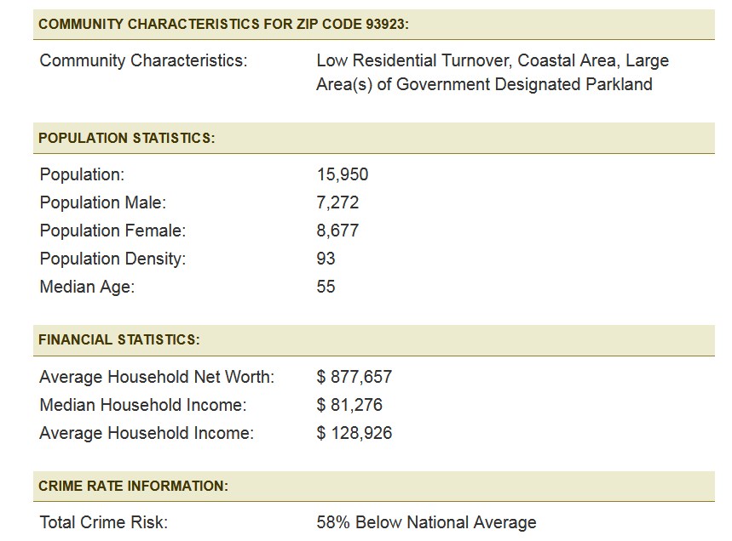The image size is (732, 541).
Task: Select the 'Population Density:' label
Action: (112, 259)
